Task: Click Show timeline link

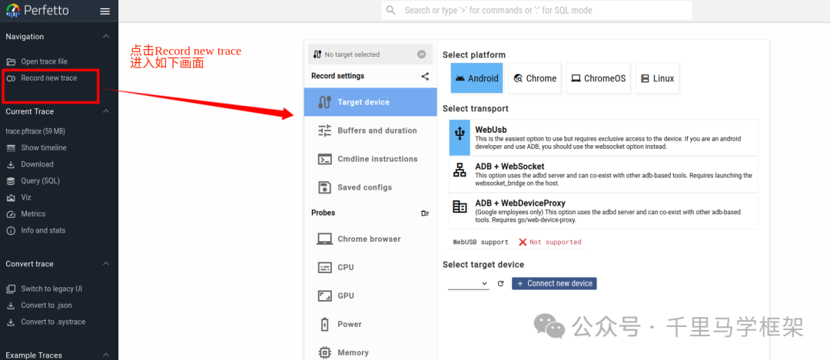Action: click(43, 148)
